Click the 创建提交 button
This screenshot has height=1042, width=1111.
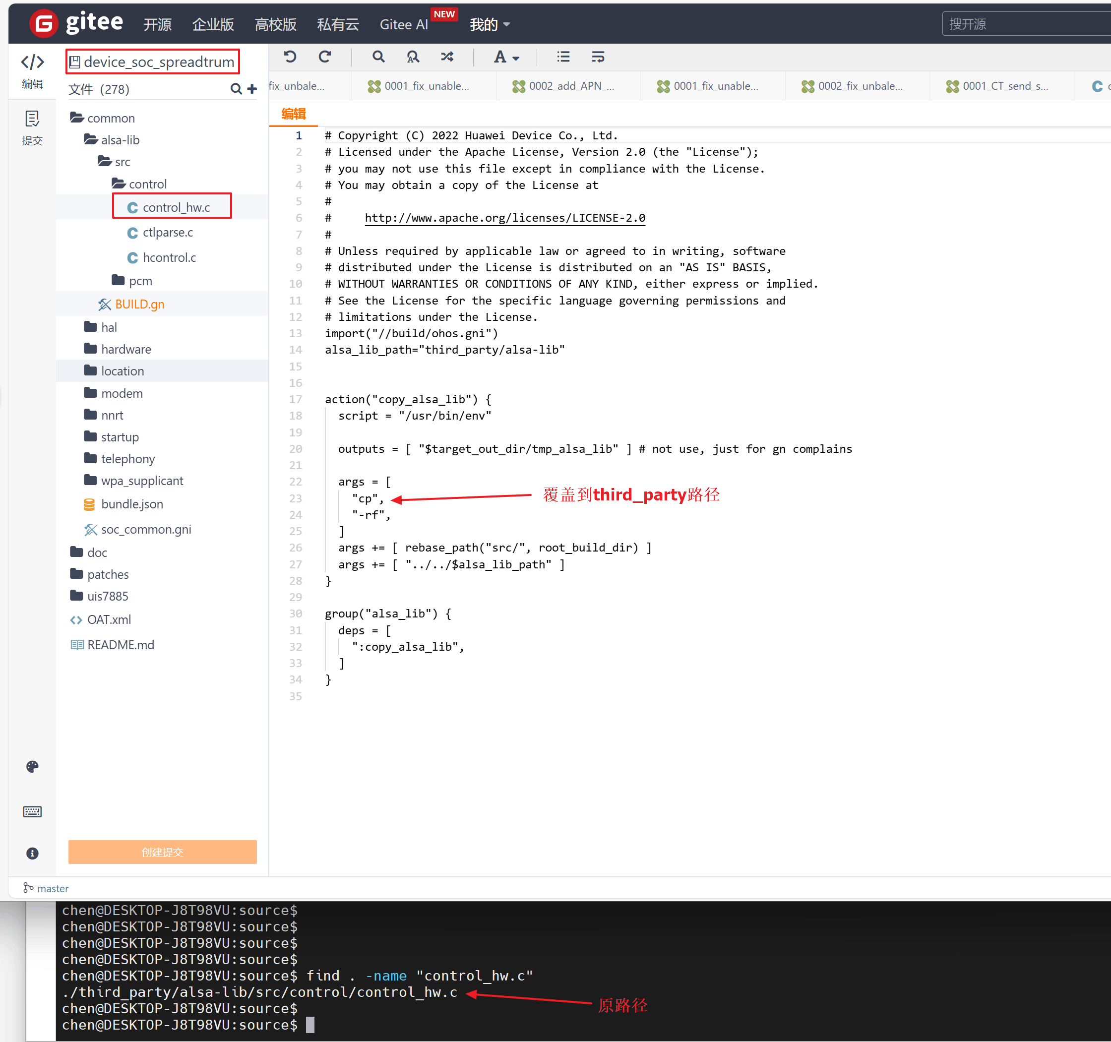[163, 852]
